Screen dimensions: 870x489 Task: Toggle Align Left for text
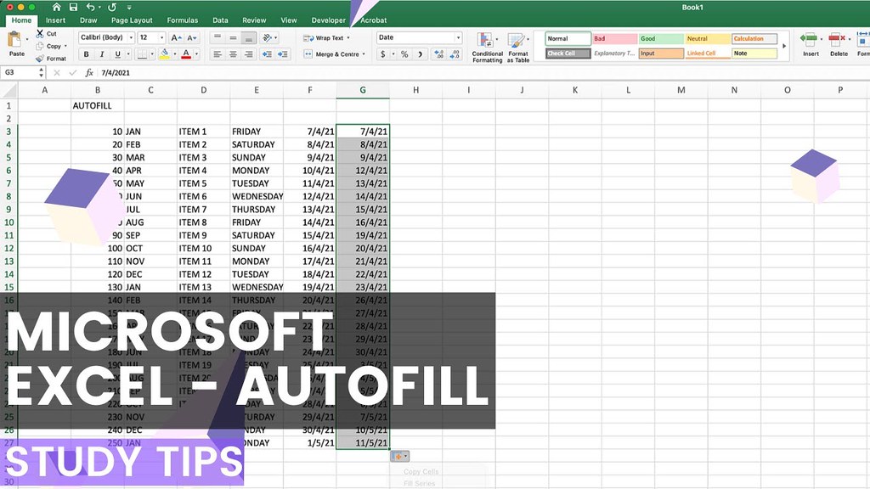[217, 54]
